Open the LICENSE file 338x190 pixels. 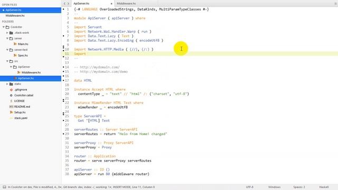(19, 101)
